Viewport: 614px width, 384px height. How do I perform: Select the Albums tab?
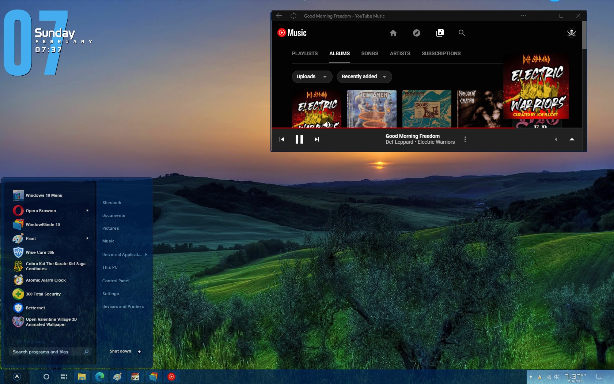point(340,53)
